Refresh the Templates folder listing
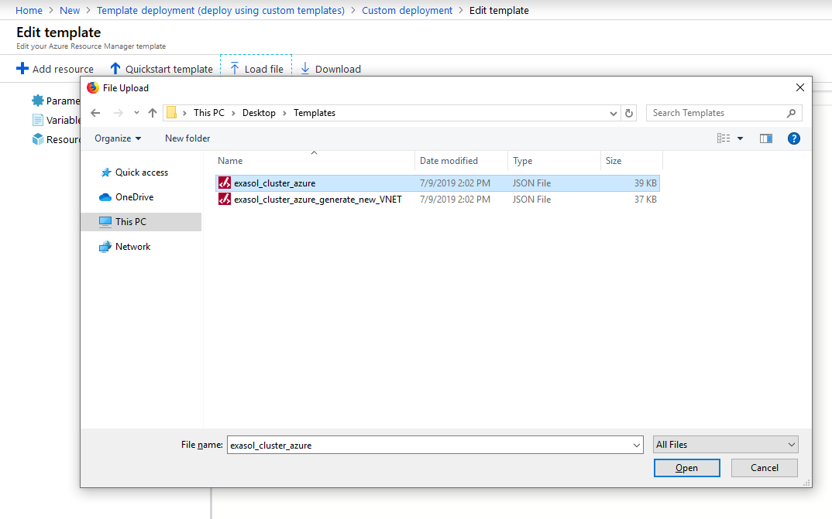 coord(629,113)
